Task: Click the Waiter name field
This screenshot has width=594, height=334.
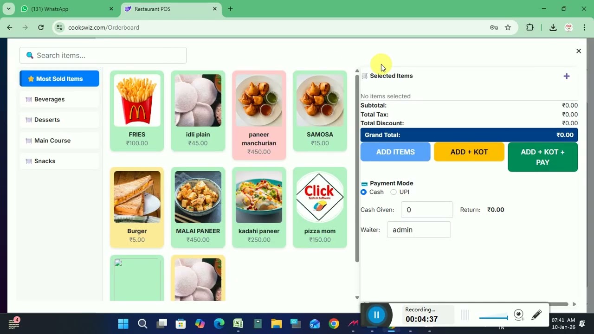Action: (x=419, y=230)
